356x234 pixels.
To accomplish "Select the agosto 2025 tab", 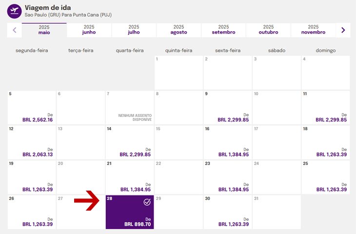I will coord(178,30).
